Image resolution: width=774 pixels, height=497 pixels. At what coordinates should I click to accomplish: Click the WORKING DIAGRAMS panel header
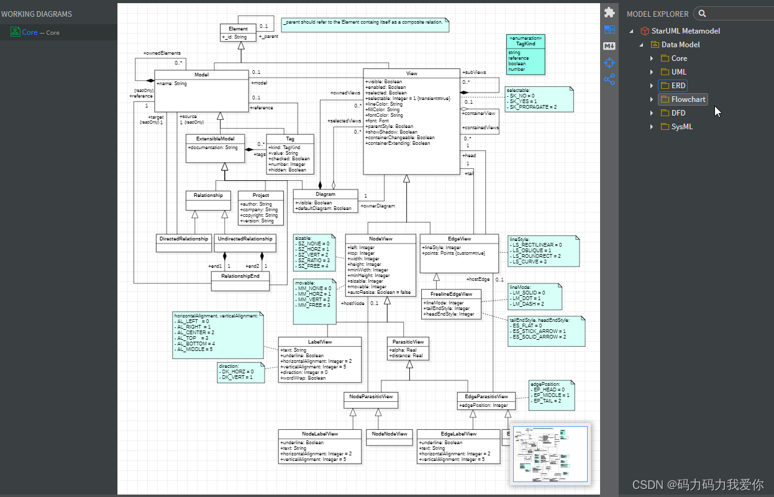point(36,14)
